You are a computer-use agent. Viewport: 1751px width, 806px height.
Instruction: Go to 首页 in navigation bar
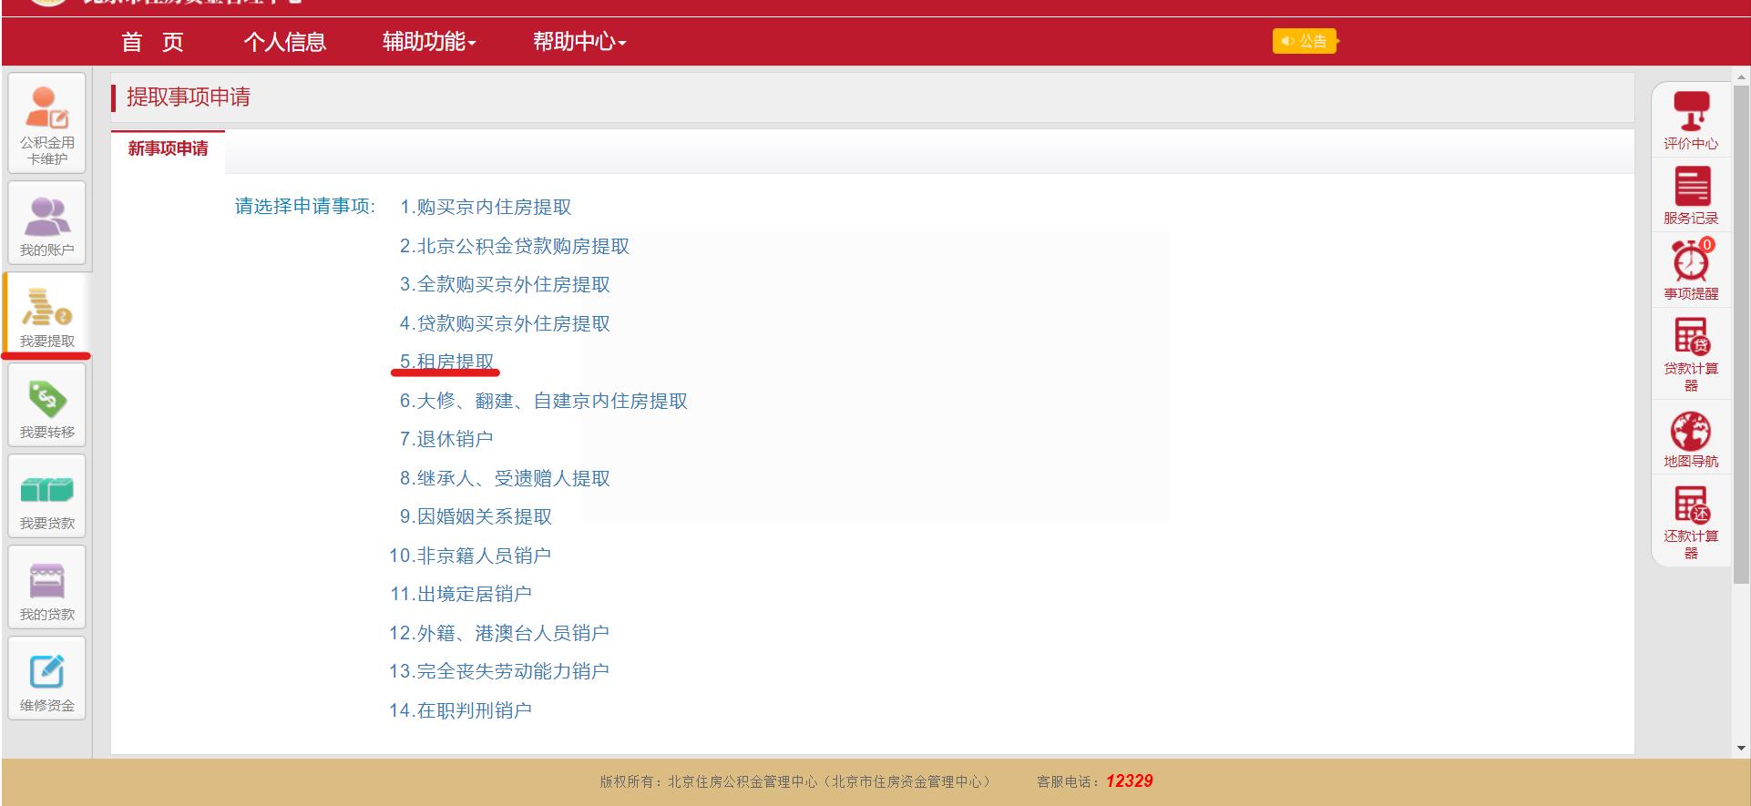click(152, 42)
